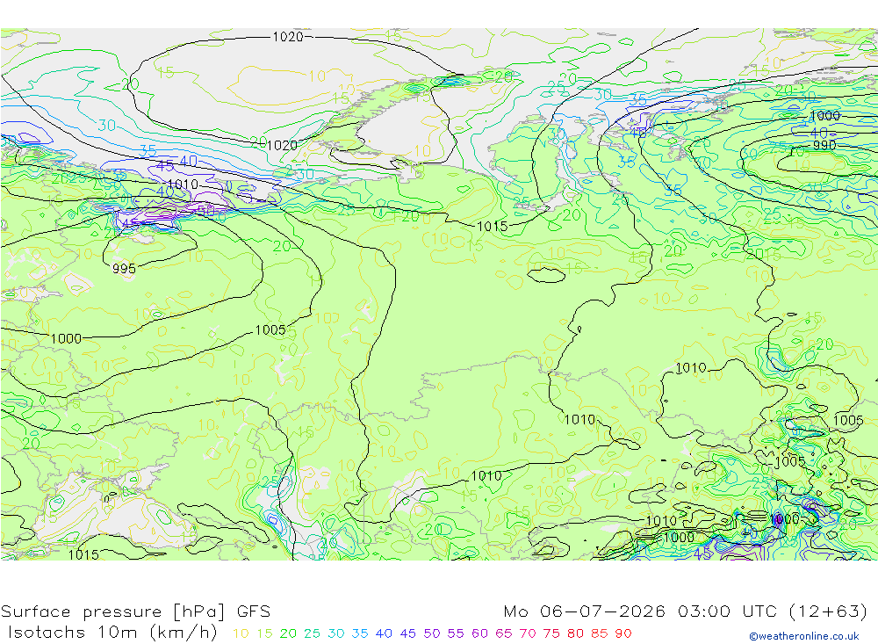Select the cyan 30 legend value

tap(336, 633)
